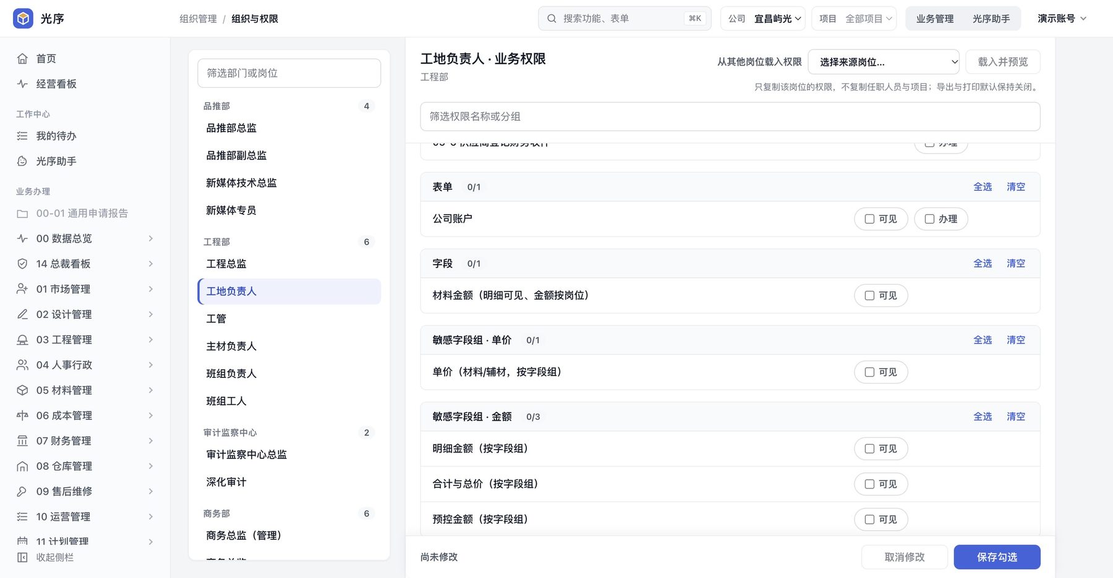Select 班组负责人 position
The height and width of the screenshot is (578, 1113).
289,374
